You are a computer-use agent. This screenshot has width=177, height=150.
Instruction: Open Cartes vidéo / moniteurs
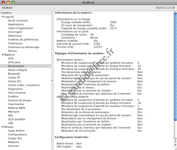click(24, 85)
